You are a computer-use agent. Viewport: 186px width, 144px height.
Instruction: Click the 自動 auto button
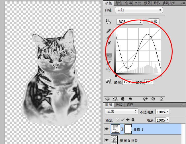click(154, 21)
